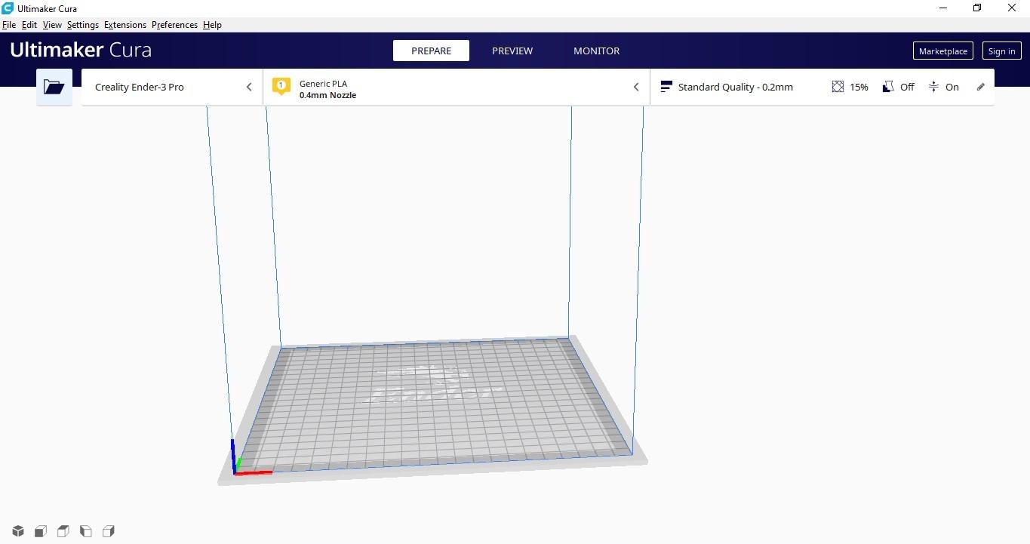Click the build plate in the 3D viewport
1030x544 pixels.
[x=432, y=410]
